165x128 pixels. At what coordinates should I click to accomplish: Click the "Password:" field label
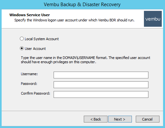[29, 84]
